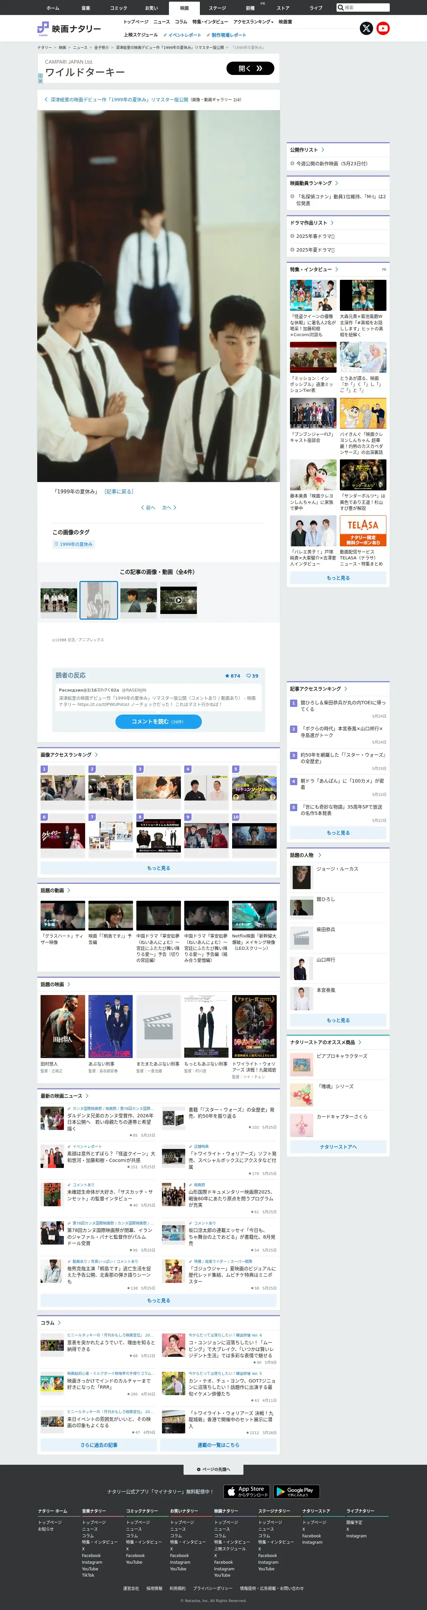Expand the 話題の人物 section chevron

(320, 855)
